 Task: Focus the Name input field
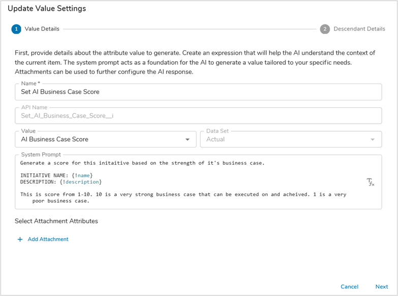coord(198,92)
